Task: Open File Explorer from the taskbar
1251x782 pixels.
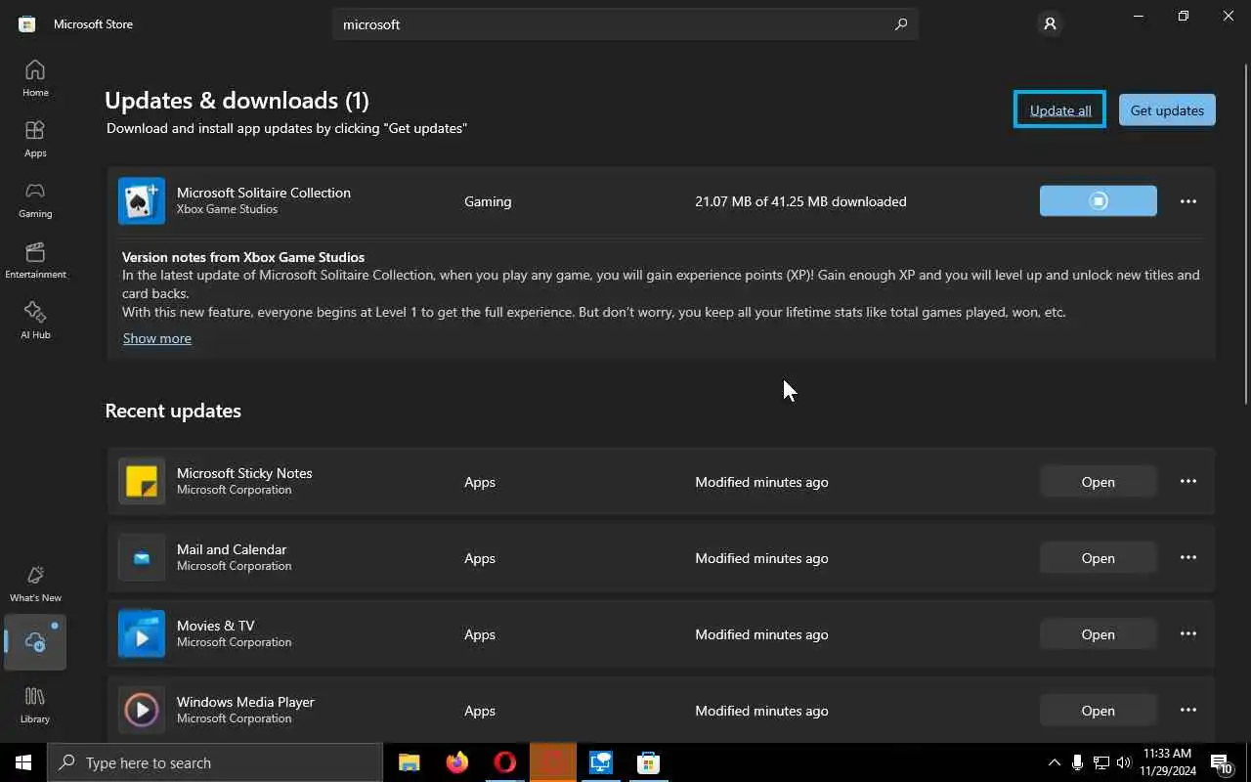Action: coord(410,762)
